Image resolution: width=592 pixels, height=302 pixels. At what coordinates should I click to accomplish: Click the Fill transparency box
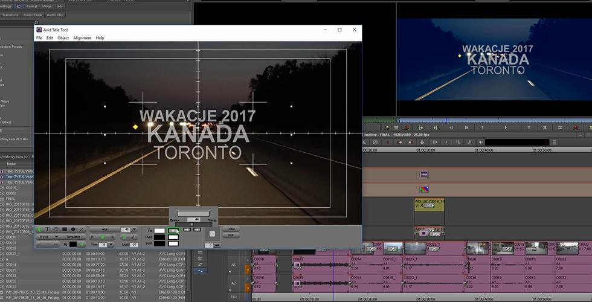pos(174,231)
